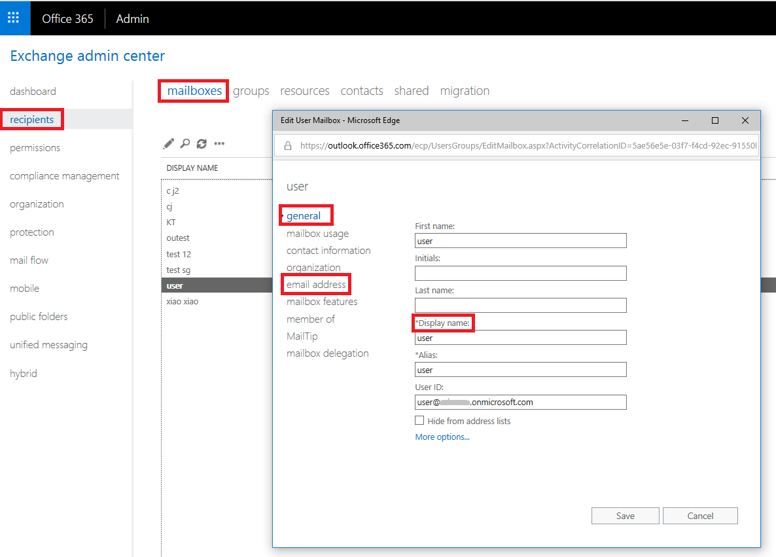Open the more options ellipsis in toolbar

coord(219,143)
